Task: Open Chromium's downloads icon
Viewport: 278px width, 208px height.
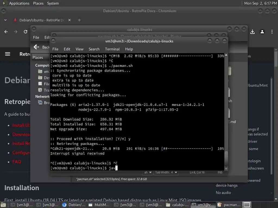Action: pos(252,32)
